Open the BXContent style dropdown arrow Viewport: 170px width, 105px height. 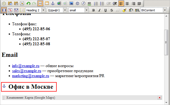[165, 10]
